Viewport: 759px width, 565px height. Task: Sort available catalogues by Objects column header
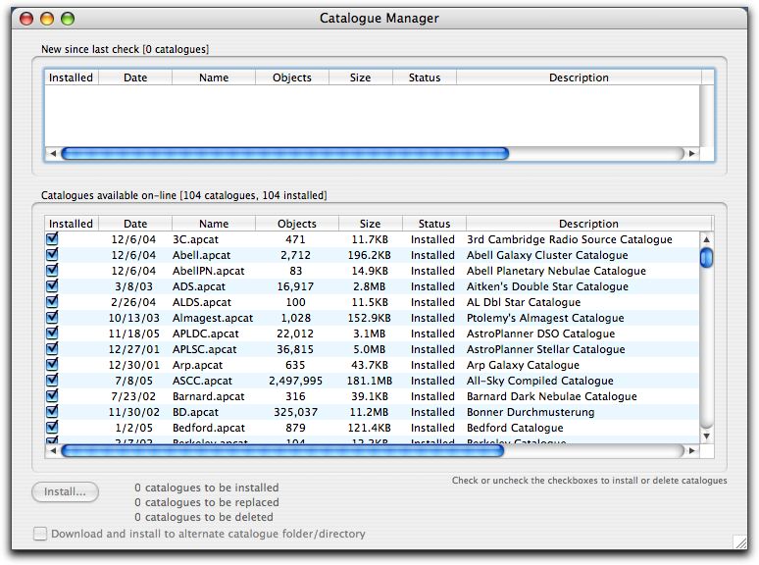tap(296, 224)
